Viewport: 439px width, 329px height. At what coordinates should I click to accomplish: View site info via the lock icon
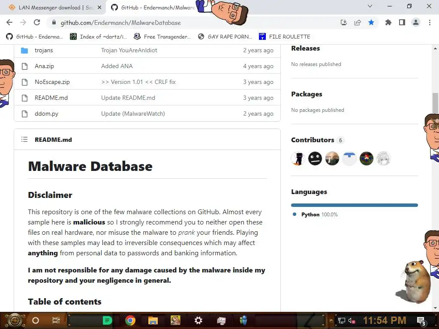coord(54,23)
